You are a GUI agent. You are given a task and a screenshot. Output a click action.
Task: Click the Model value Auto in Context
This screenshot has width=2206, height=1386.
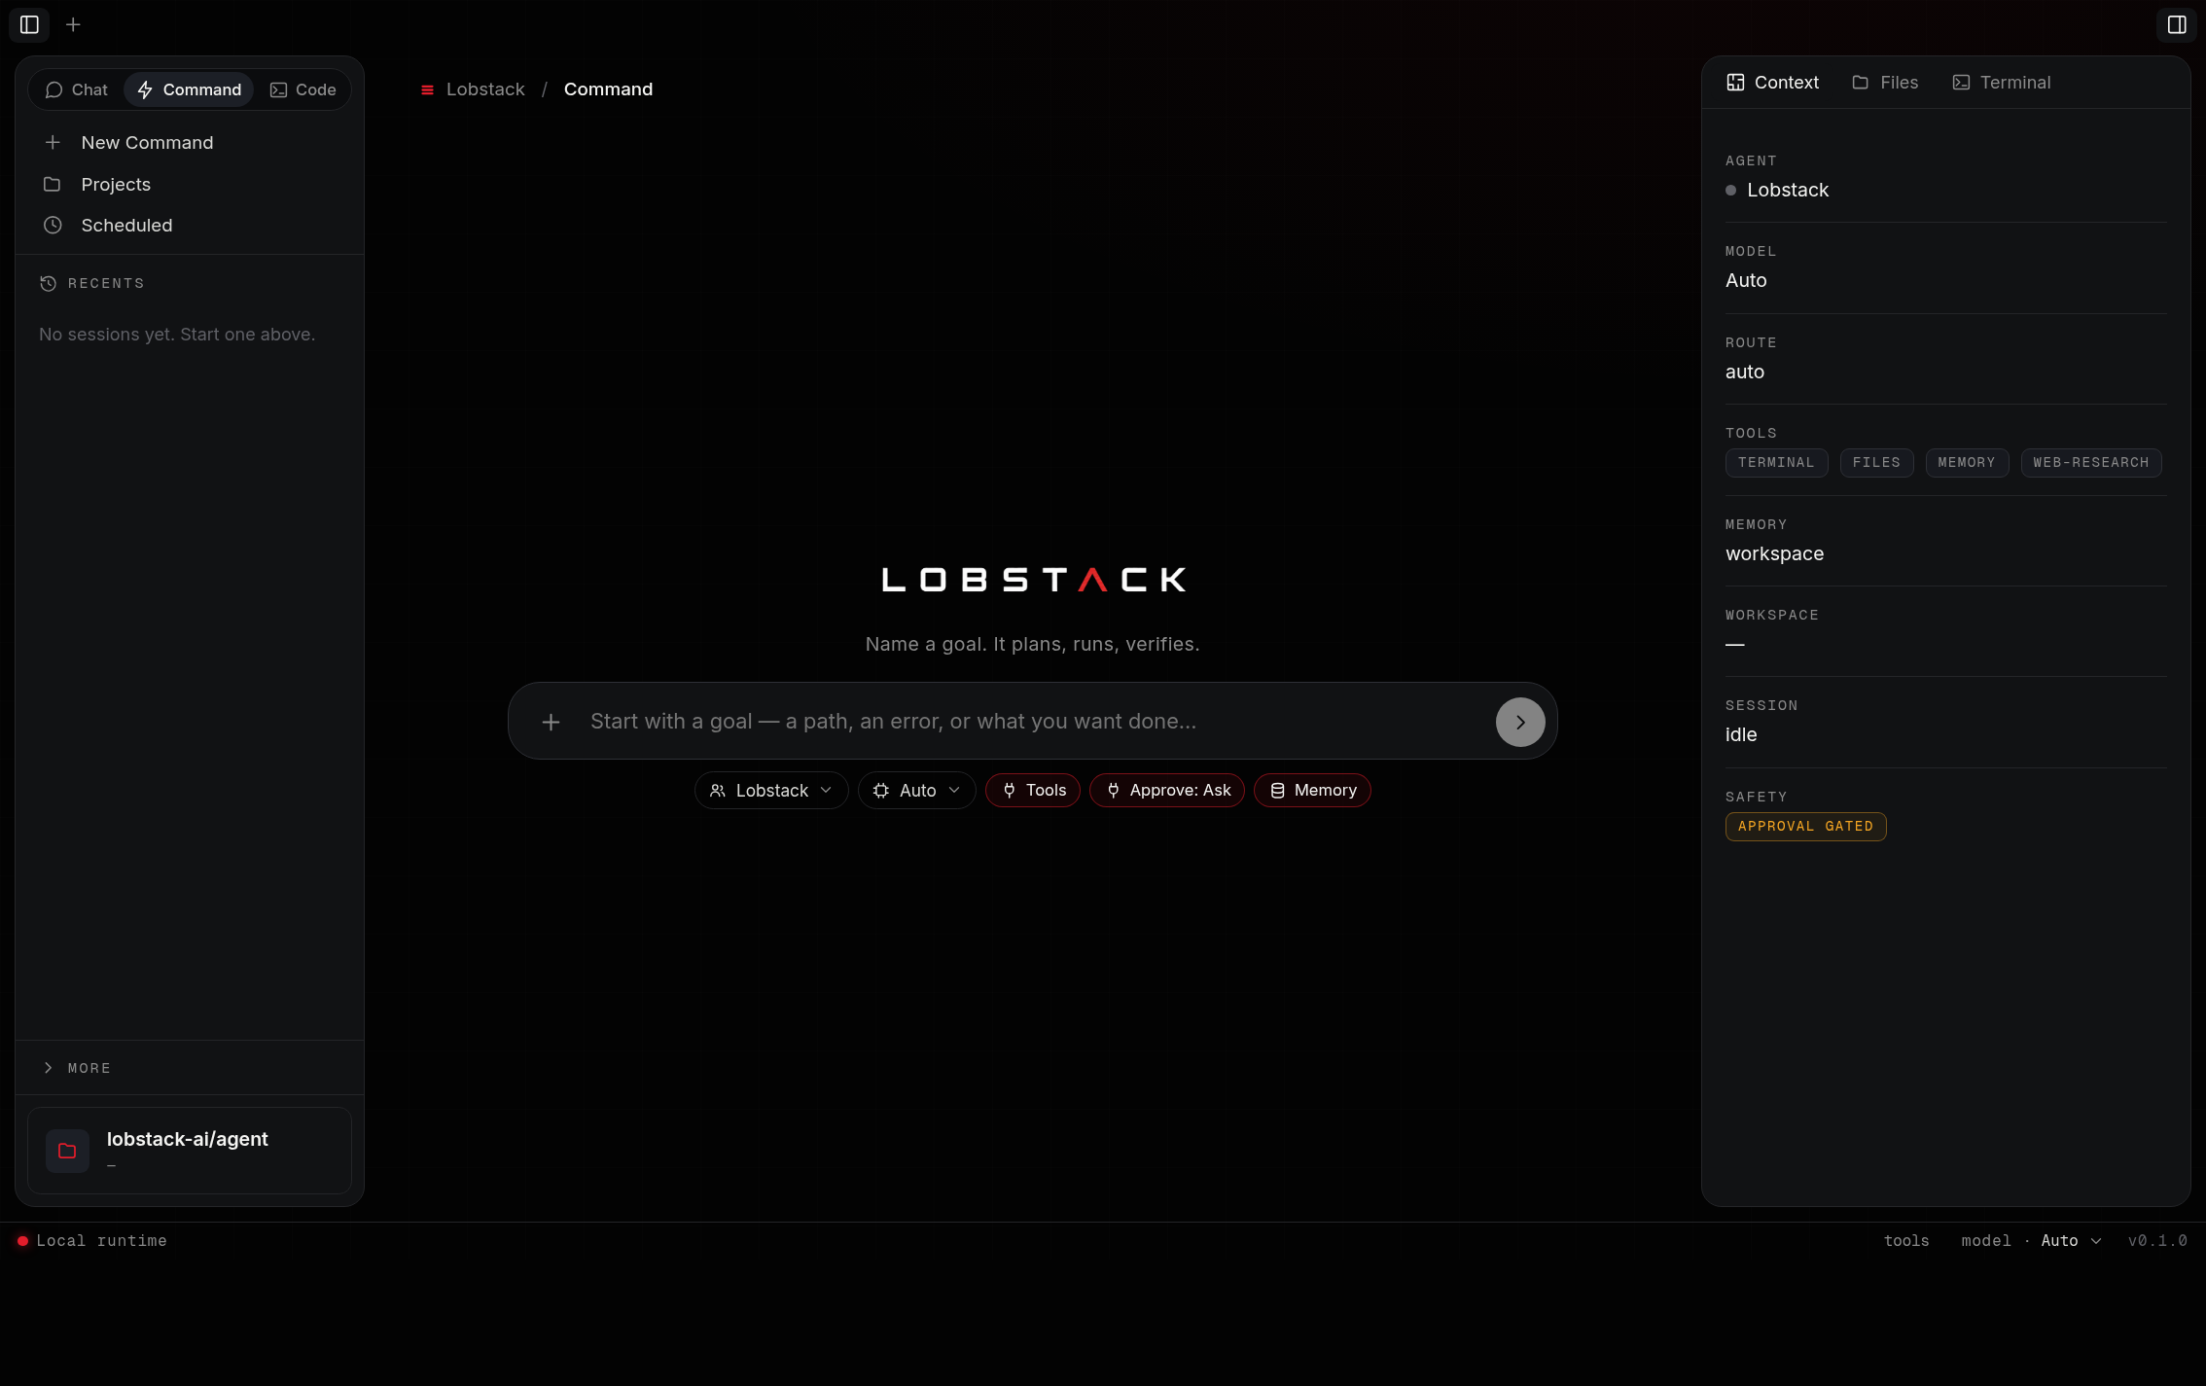click(1746, 280)
